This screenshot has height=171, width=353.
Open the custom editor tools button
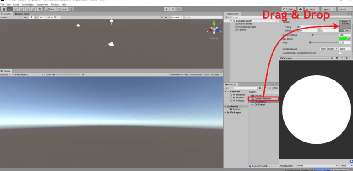click(40, 9)
